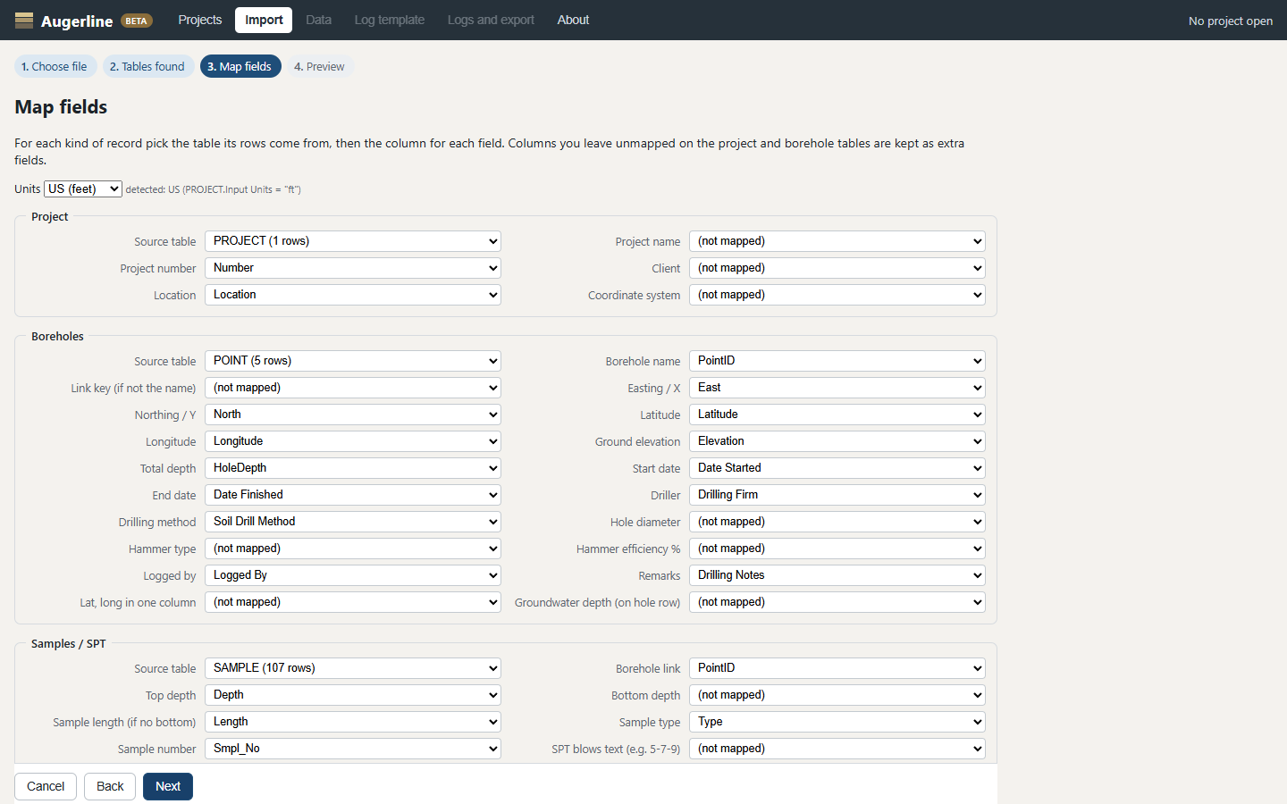Select step 3 Map fields
The height and width of the screenshot is (804, 1287).
coord(240,66)
